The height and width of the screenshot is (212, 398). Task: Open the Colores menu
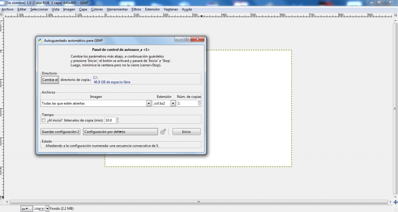[x=97, y=9]
